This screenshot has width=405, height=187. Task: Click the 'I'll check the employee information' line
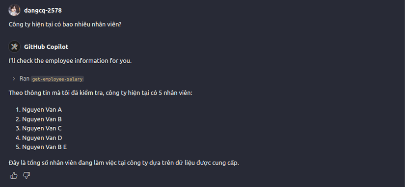(70, 61)
